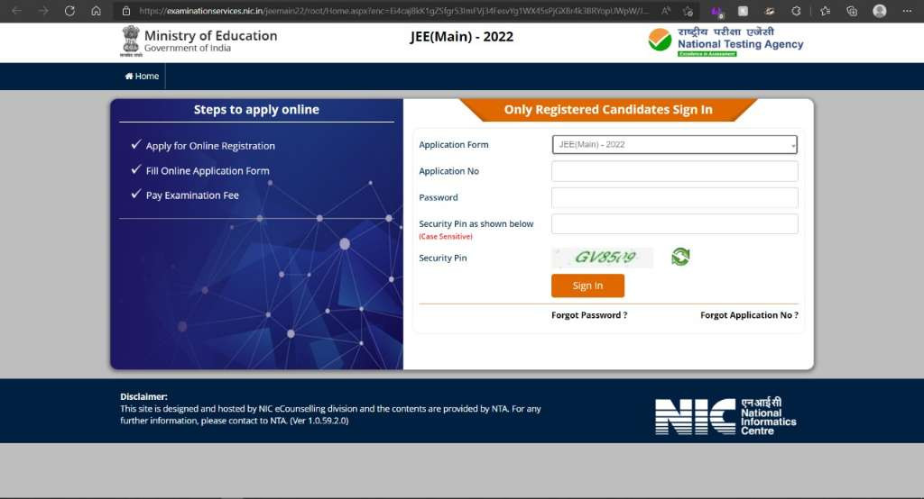
Task: Click the 'Steps to apply online' heading
Action: tap(256, 110)
